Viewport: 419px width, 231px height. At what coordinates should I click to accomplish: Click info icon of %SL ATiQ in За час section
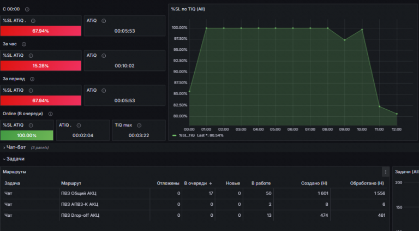pyautogui.click(x=31, y=56)
